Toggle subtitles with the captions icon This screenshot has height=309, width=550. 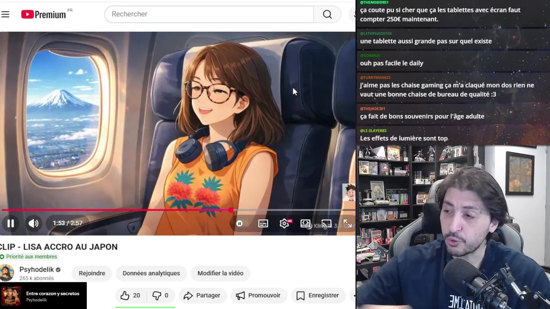point(263,223)
